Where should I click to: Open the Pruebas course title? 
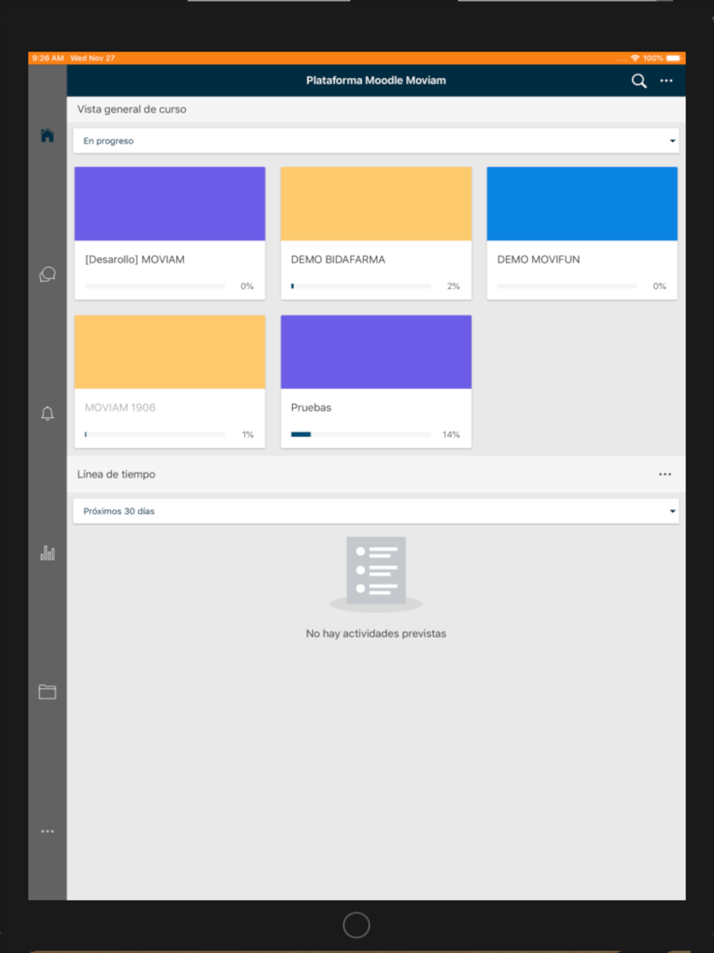pos(311,407)
